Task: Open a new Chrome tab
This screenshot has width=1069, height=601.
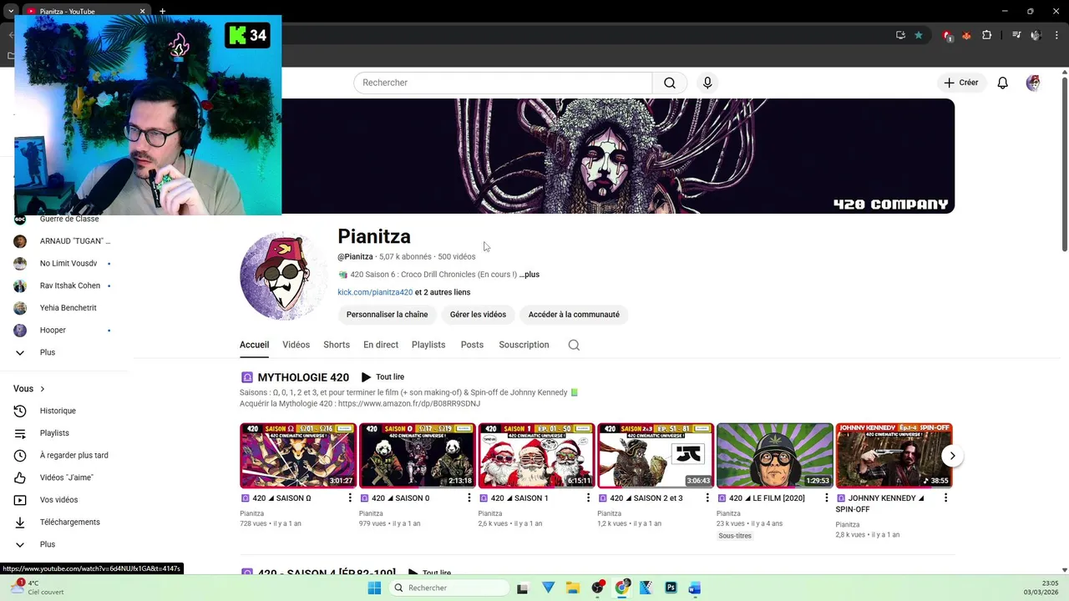Action: tap(162, 11)
